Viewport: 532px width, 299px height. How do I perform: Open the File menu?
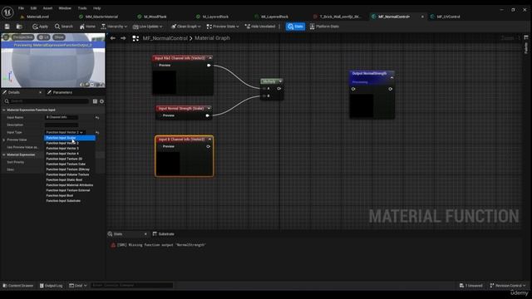coord(21,8)
